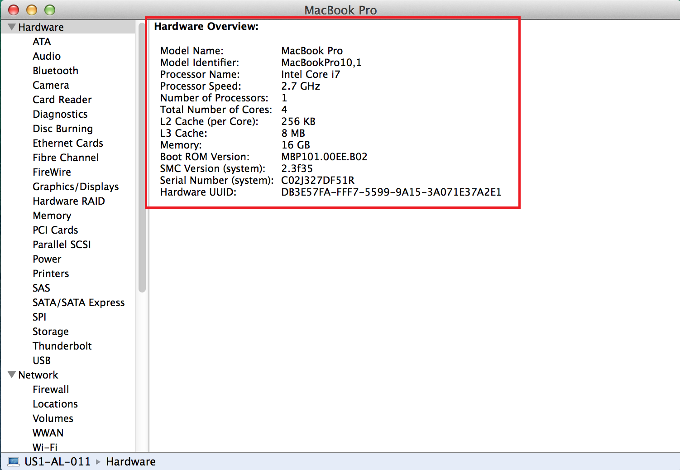The width and height of the screenshot is (680, 470).
Task: Select the Hardware UUID value text
Action: click(x=391, y=192)
